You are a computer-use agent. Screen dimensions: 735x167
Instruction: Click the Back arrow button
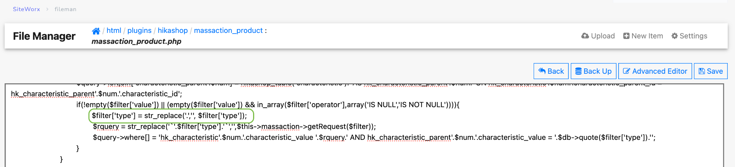pyautogui.click(x=551, y=71)
